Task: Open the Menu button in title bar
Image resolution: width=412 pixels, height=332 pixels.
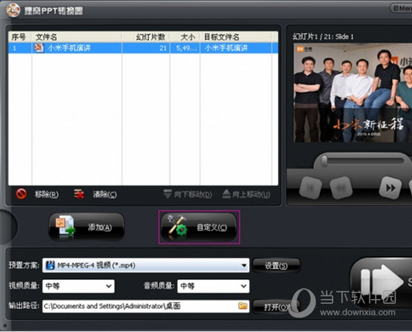Action: [402, 8]
